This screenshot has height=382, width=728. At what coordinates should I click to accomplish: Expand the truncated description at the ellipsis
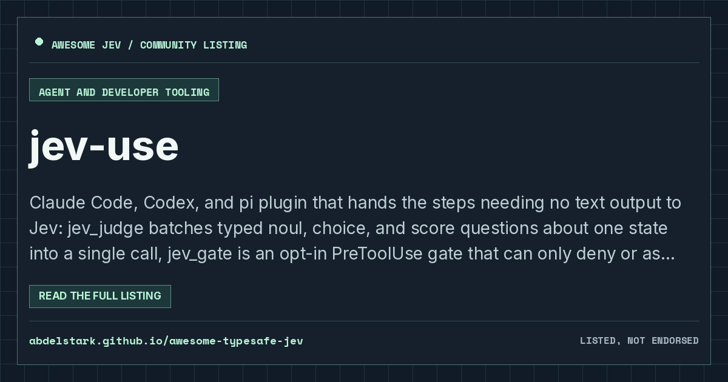(x=667, y=254)
